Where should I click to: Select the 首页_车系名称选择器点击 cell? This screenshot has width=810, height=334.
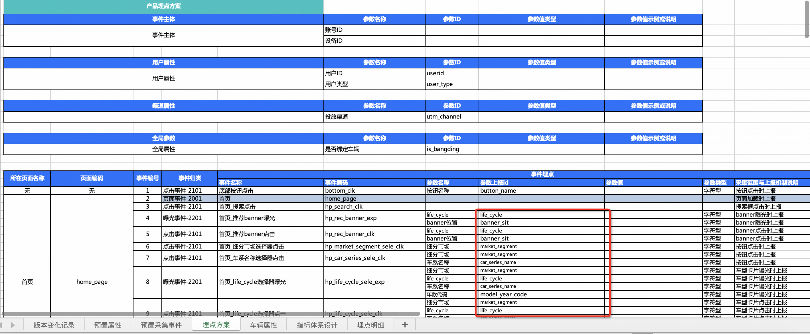tap(270, 258)
